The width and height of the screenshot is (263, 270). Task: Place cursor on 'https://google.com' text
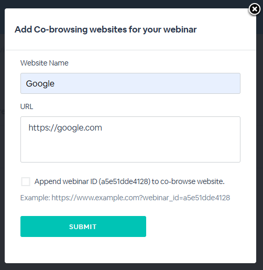pyautogui.click(x=65, y=128)
